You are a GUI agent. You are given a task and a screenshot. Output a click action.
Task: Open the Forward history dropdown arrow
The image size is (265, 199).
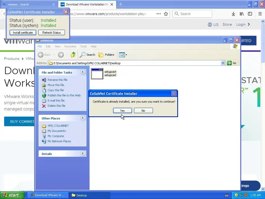[67, 55]
